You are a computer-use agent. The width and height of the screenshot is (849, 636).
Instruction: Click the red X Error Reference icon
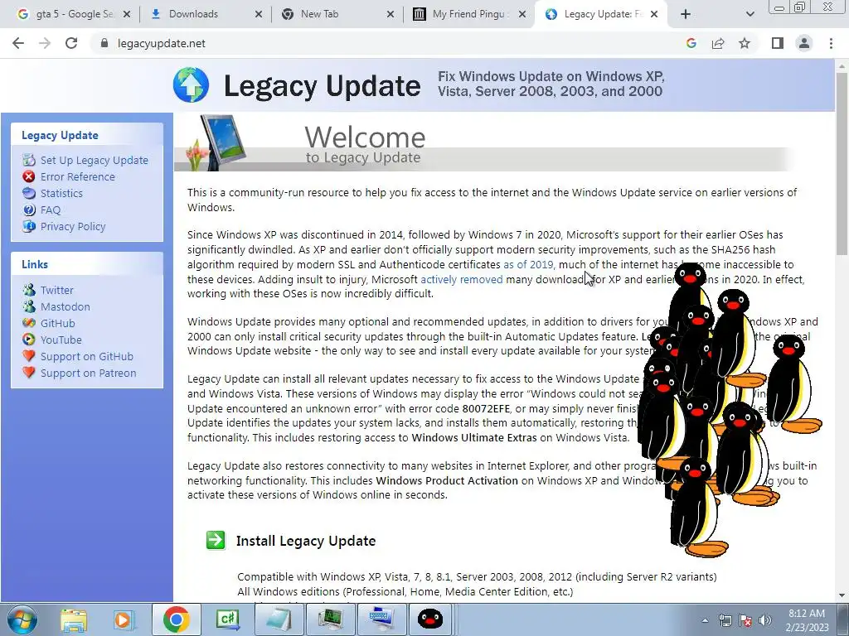[x=29, y=177]
